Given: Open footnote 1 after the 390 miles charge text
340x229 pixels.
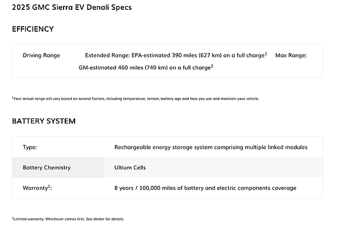Looking at the screenshot, I should (x=265, y=53).
